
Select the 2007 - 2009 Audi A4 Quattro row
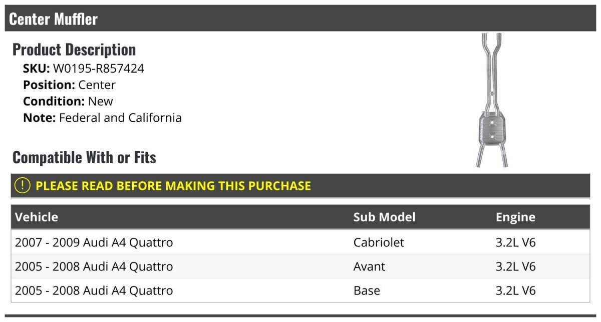click(300, 242)
